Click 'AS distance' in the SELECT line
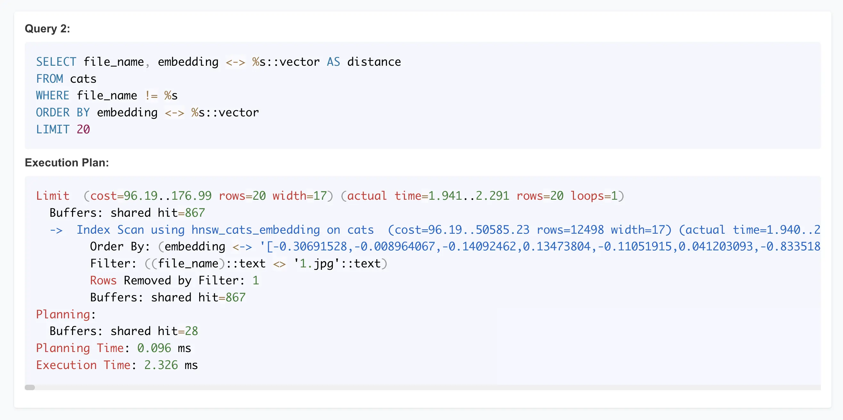The width and height of the screenshot is (843, 420). [x=364, y=62]
